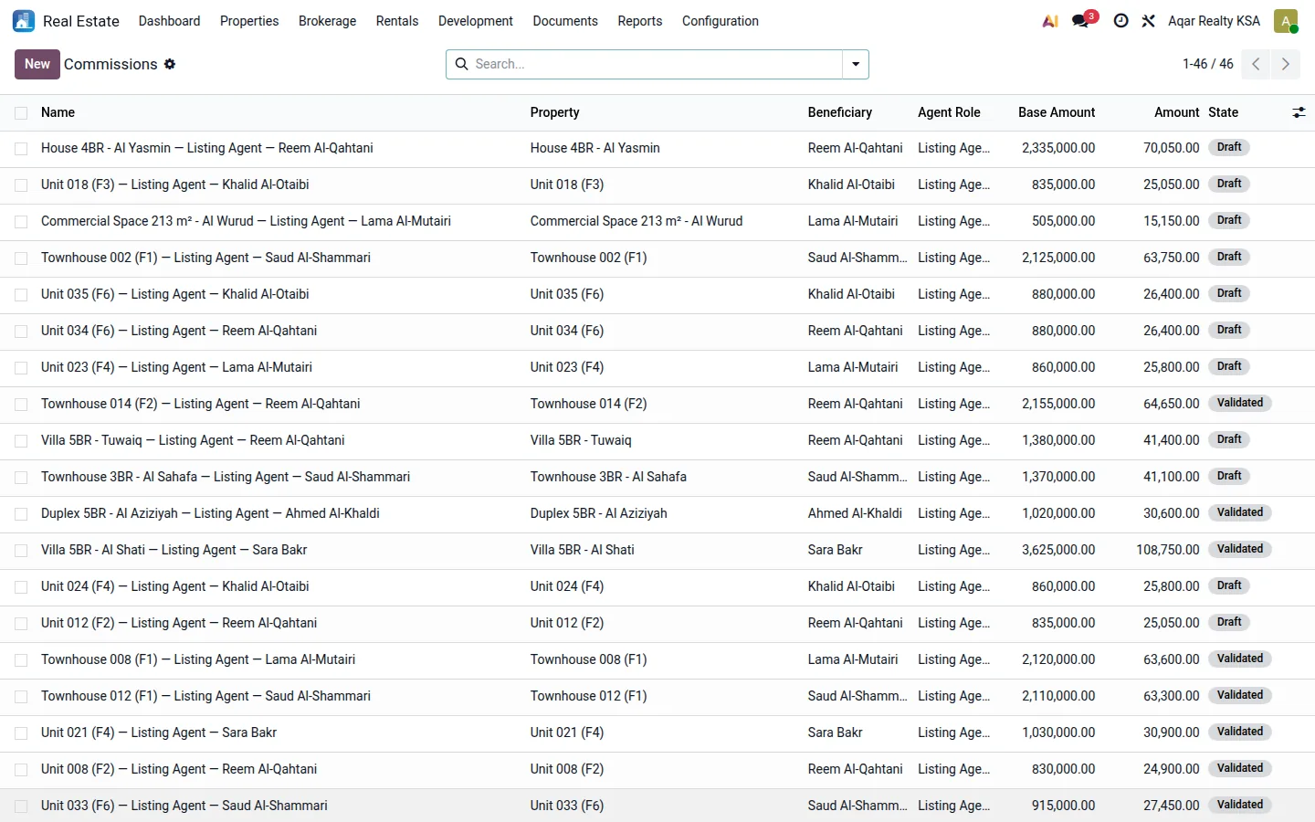Screen dimensions: 1315x822
Task: Click the Commercial Space 213 m² property cell
Action: (x=636, y=221)
